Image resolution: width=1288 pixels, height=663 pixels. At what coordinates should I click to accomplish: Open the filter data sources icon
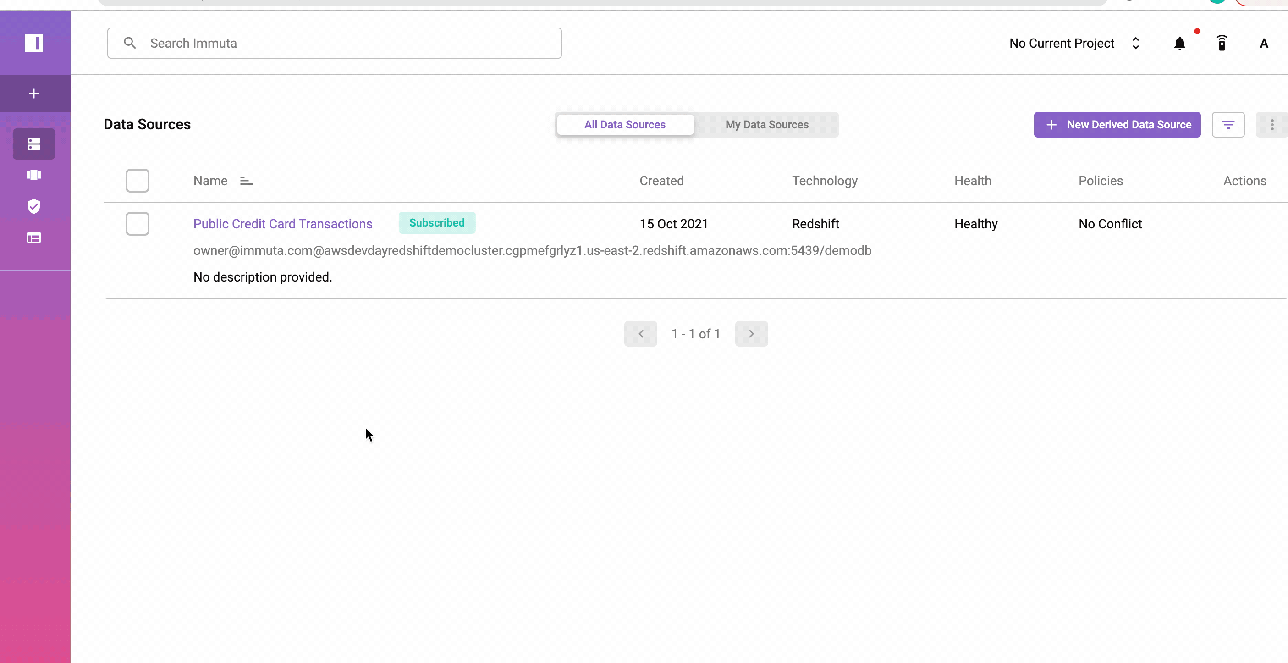click(x=1228, y=125)
